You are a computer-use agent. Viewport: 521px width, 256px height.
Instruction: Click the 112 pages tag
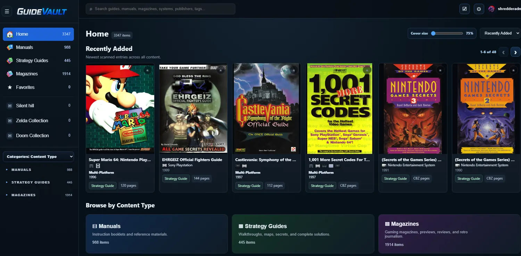(x=275, y=186)
